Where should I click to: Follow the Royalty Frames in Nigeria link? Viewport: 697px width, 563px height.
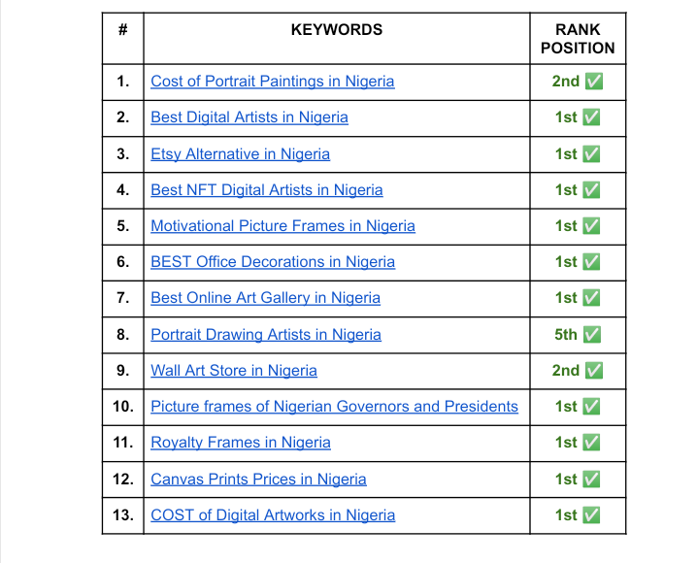tap(240, 443)
